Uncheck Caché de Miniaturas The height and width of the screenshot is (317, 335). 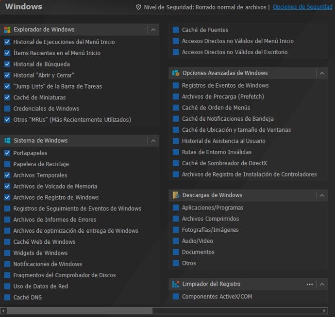(x=7, y=97)
